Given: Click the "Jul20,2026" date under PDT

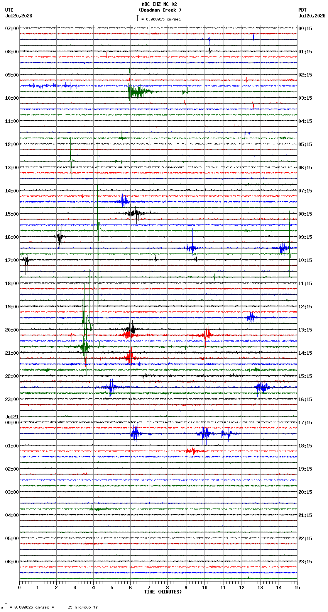Looking at the screenshot, I should point(312,16).
